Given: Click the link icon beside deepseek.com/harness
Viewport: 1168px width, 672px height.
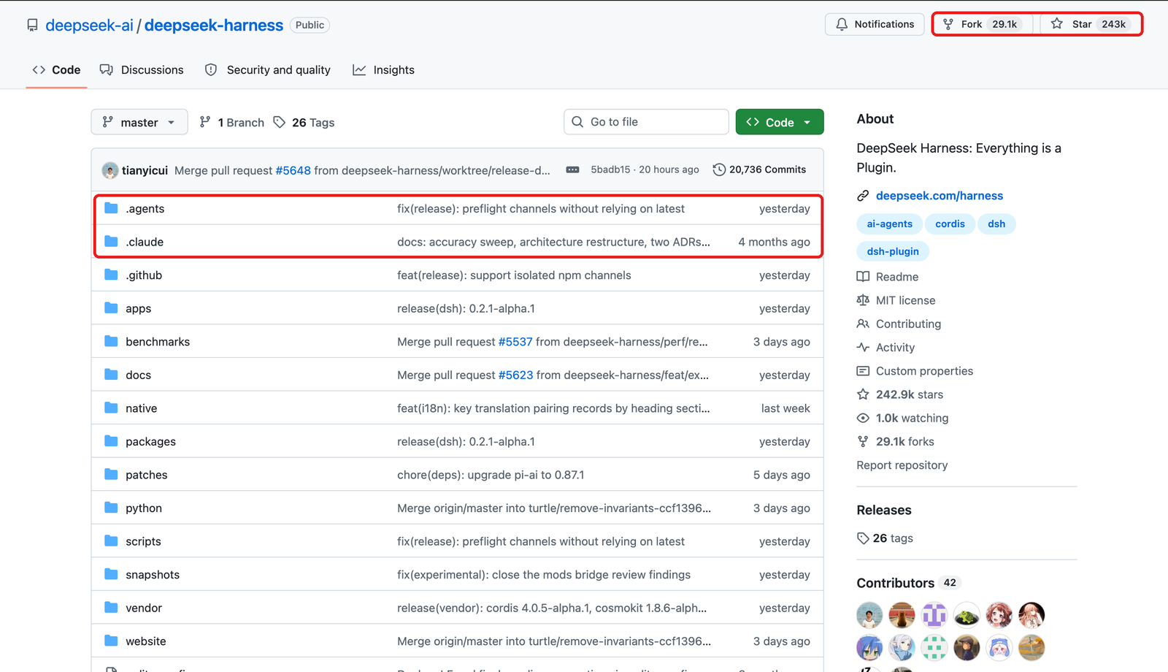Looking at the screenshot, I should pyautogui.click(x=863, y=196).
